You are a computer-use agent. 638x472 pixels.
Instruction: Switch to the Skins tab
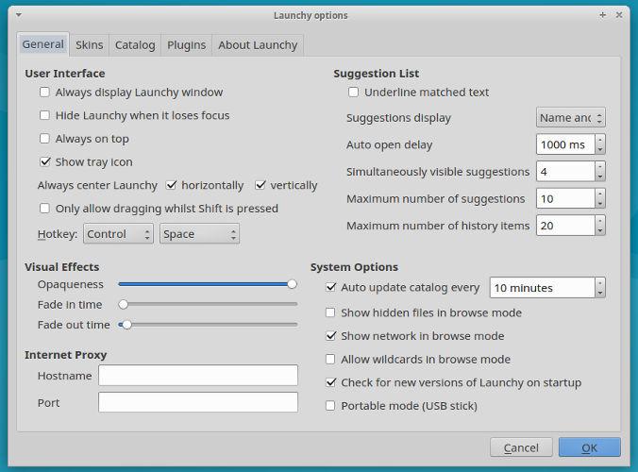89,45
